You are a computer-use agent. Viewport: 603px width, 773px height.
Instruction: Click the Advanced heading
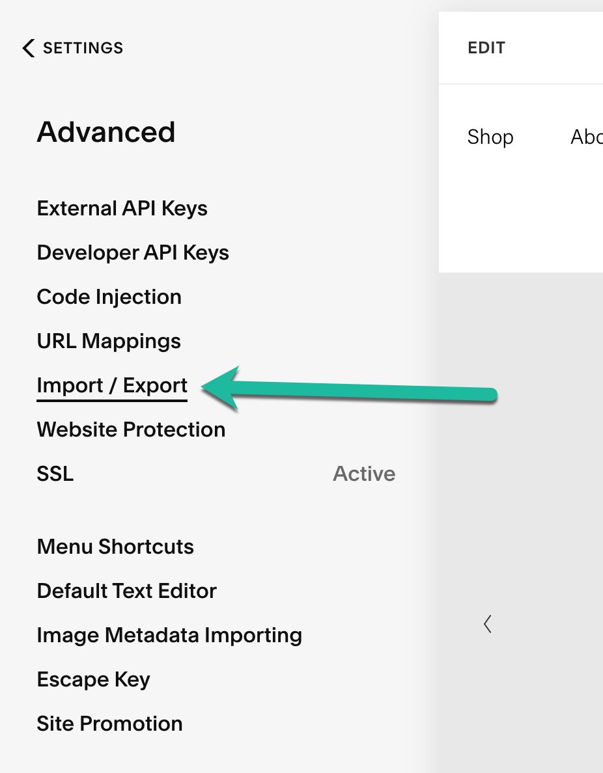(105, 132)
